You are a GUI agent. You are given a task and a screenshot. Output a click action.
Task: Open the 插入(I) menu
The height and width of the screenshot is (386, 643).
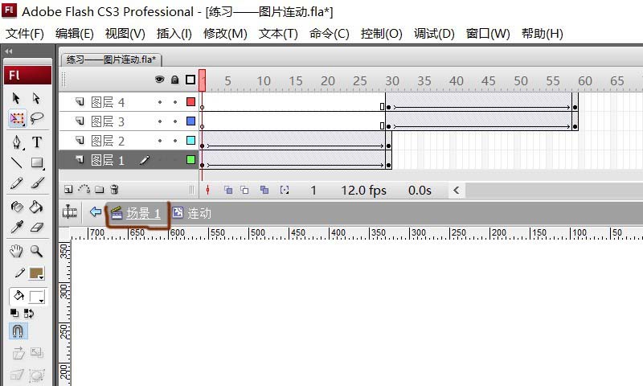click(174, 33)
